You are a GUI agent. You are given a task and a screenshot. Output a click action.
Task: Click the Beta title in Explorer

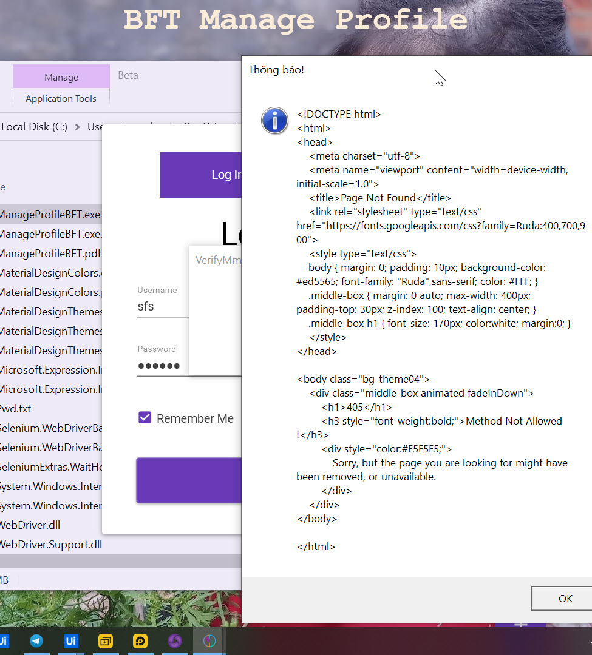click(x=128, y=75)
